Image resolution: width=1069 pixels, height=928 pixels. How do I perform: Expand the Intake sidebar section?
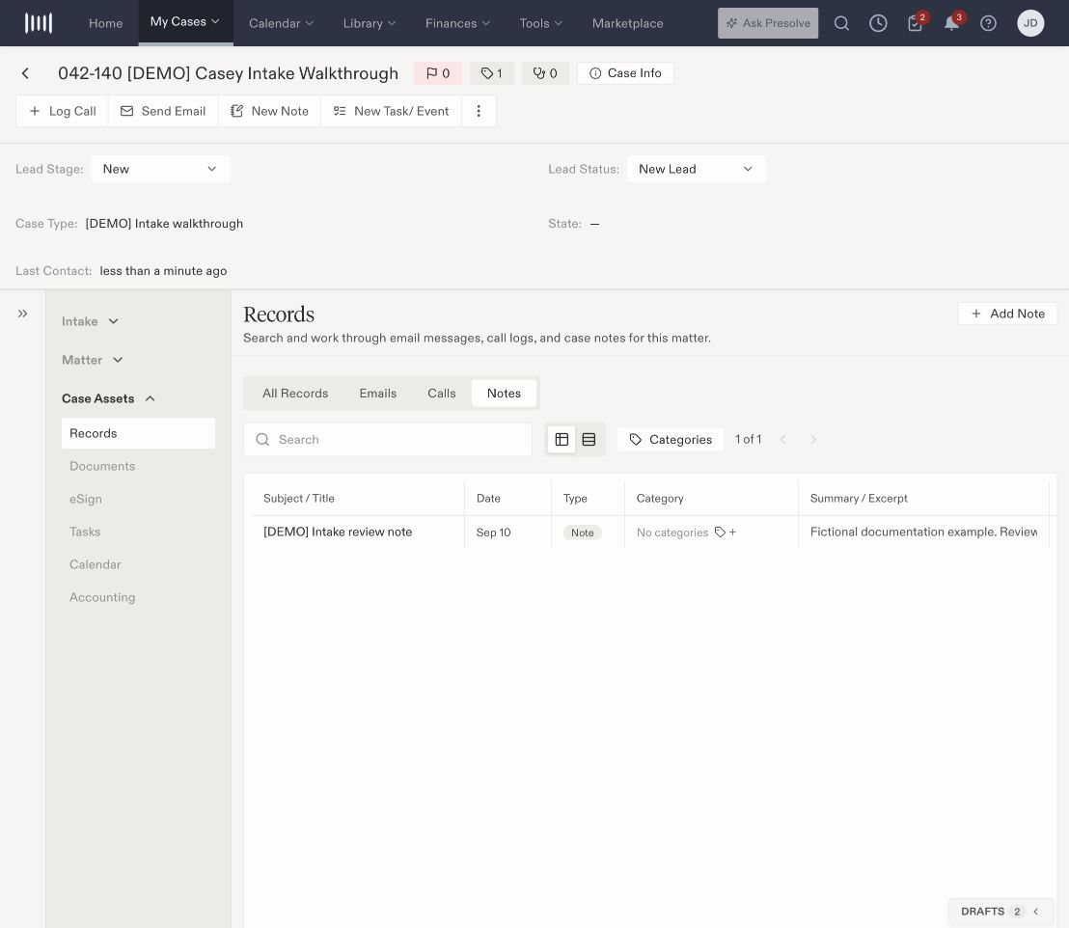tap(90, 321)
